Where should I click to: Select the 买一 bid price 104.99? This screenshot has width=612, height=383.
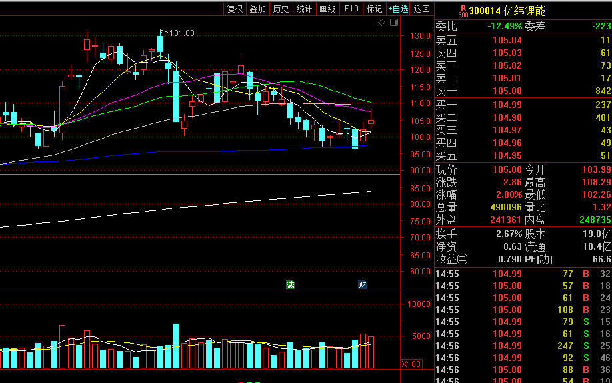pyautogui.click(x=507, y=105)
